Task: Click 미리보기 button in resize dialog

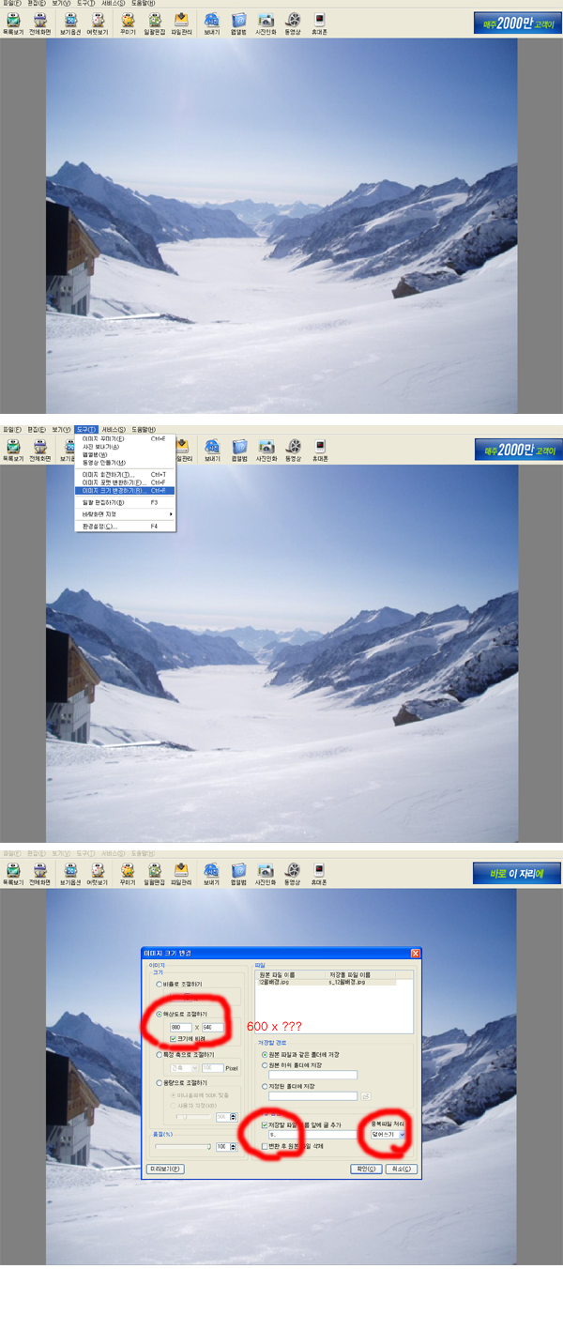Action: (x=166, y=1169)
